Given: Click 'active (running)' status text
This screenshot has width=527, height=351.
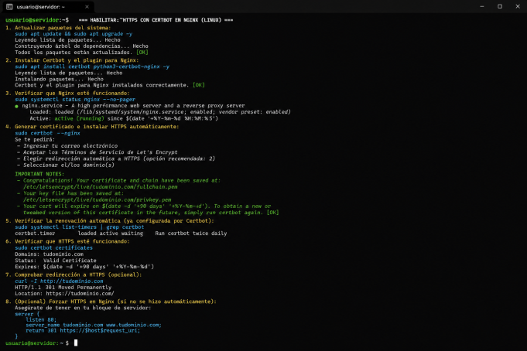Looking at the screenshot, I should point(79,118).
